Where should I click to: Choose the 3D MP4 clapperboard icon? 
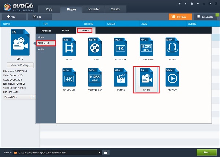click(x=121, y=77)
